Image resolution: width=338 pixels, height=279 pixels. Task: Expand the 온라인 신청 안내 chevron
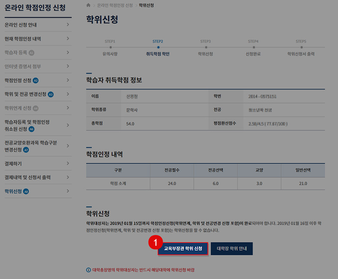[x=68, y=25]
